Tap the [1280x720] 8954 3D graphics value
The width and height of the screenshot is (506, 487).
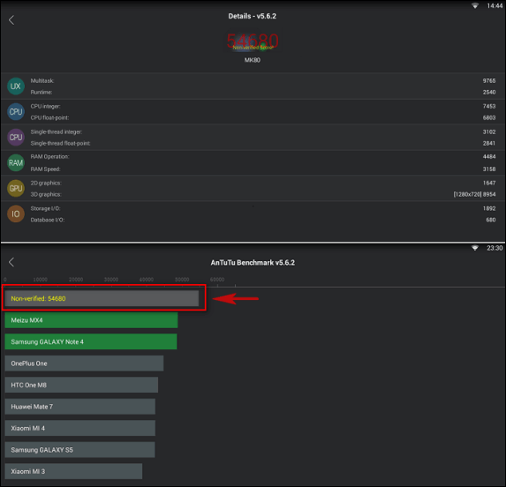[x=475, y=194]
